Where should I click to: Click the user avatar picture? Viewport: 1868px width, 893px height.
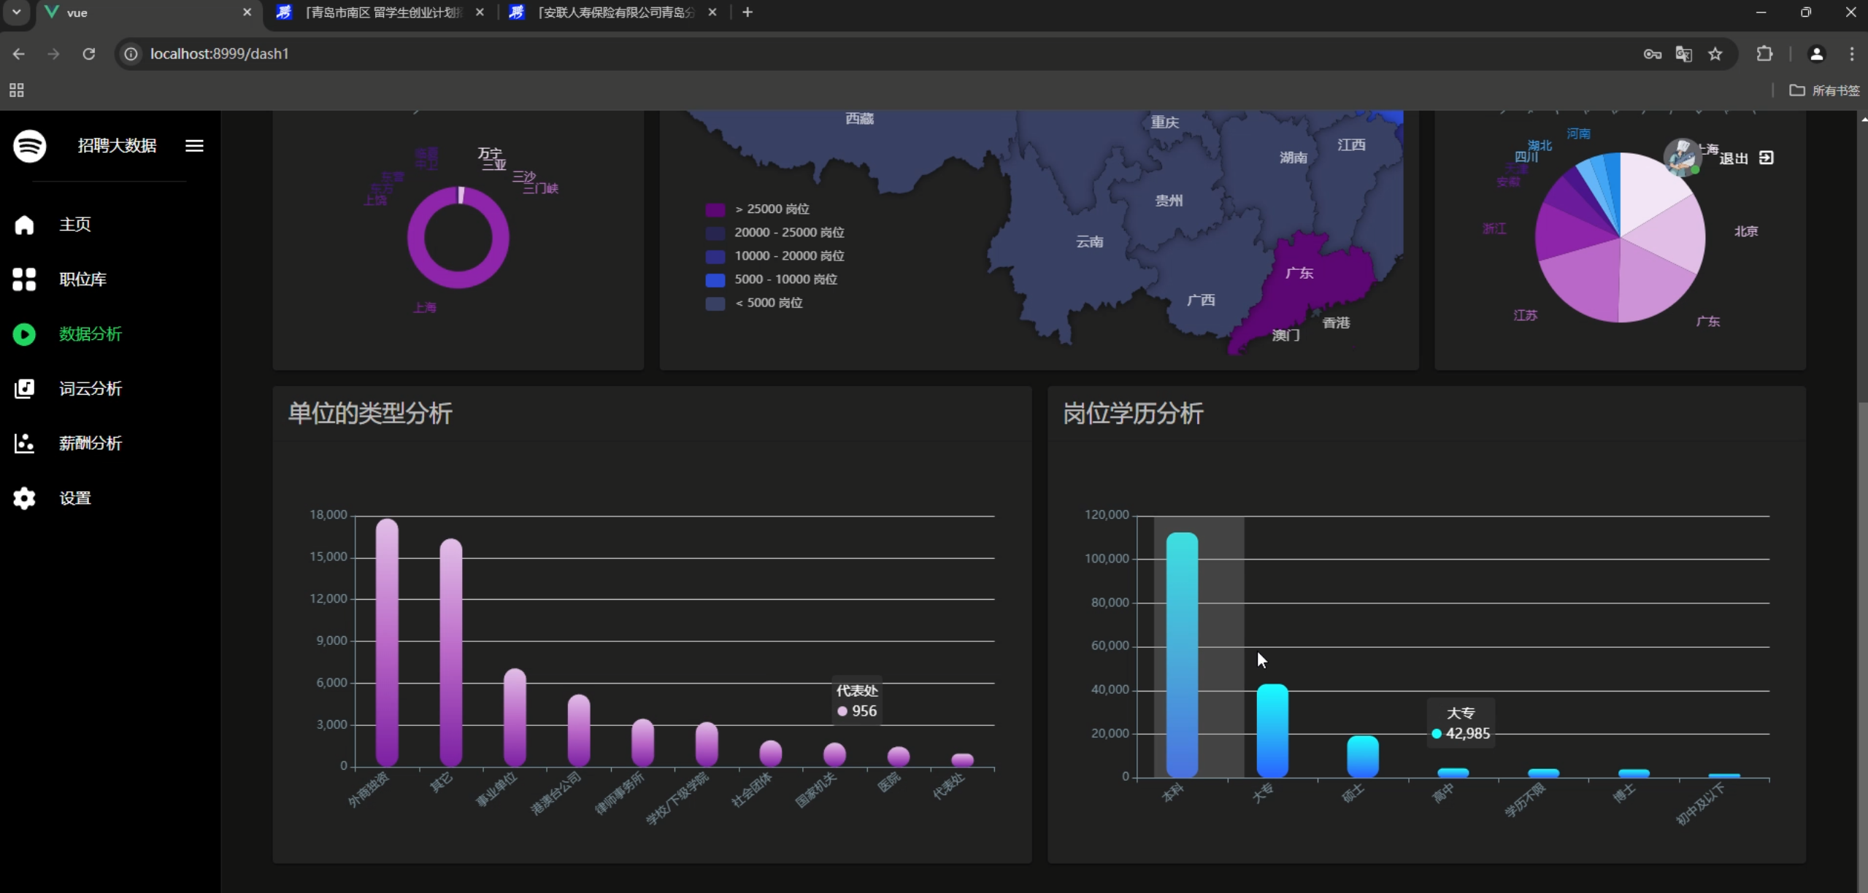(1681, 157)
